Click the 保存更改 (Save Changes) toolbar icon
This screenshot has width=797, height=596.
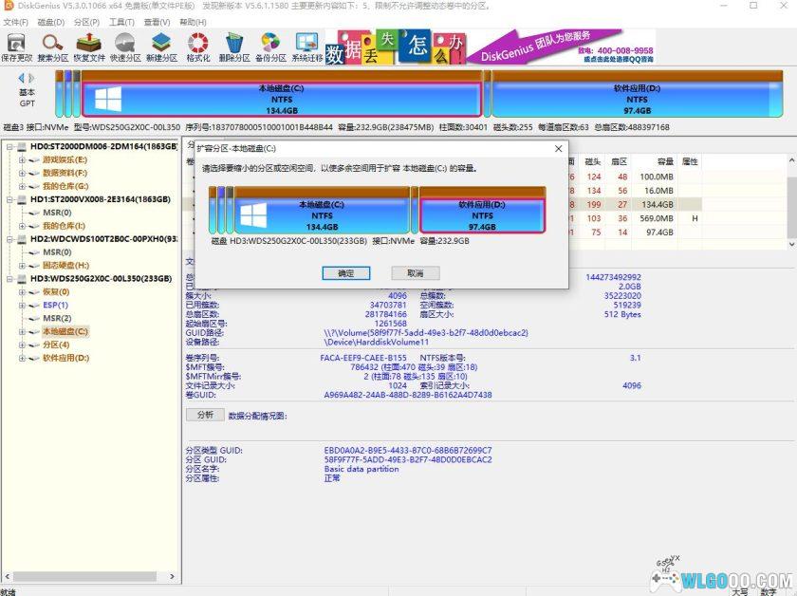(x=15, y=45)
